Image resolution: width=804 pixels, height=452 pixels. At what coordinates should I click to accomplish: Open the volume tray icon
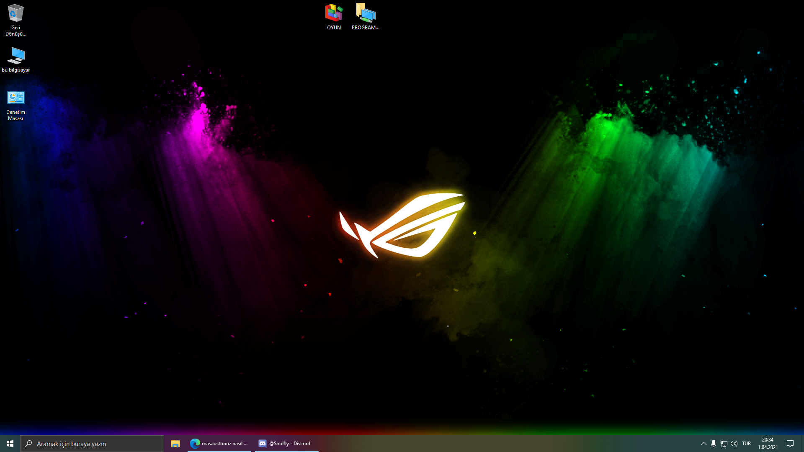click(x=734, y=444)
